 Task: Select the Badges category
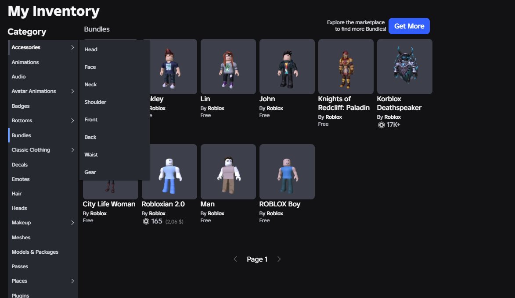click(x=43, y=106)
